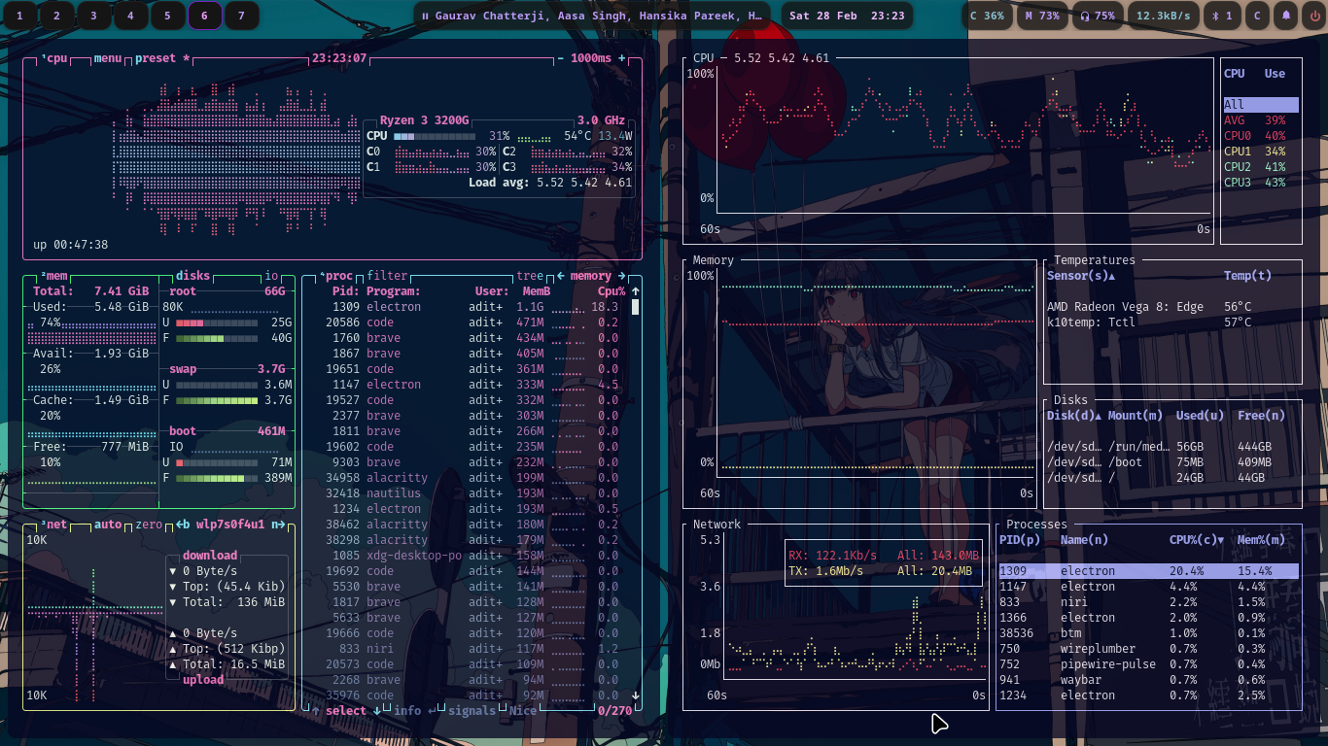Change proc sorting with left arrow before memory
The height and width of the screenshot is (746, 1328).
[x=560, y=276]
